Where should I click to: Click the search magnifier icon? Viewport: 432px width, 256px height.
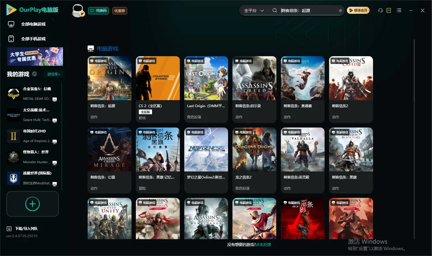point(275,10)
